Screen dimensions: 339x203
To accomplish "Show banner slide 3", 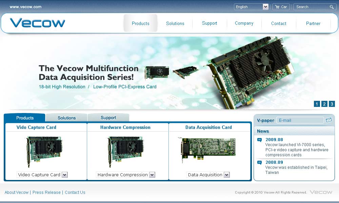I will 332,104.
